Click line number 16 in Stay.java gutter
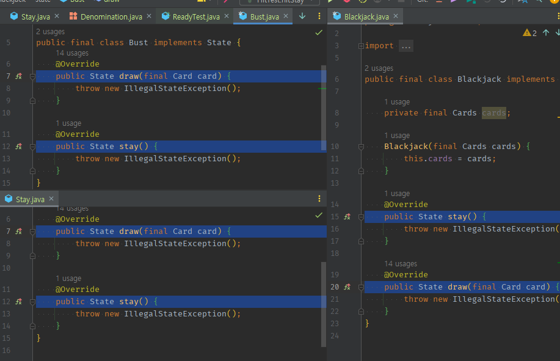 tap(7, 351)
